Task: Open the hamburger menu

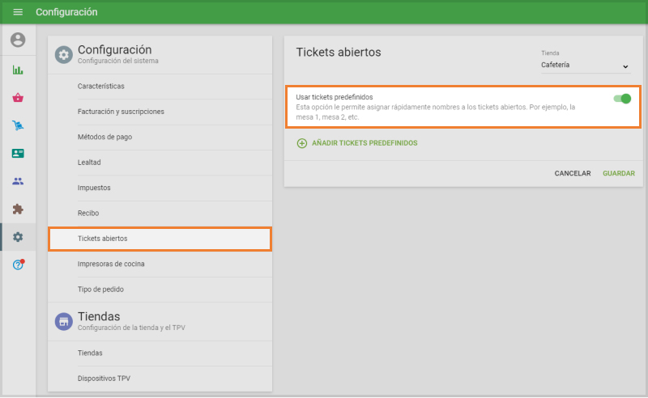Action: (x=18, y=12)
